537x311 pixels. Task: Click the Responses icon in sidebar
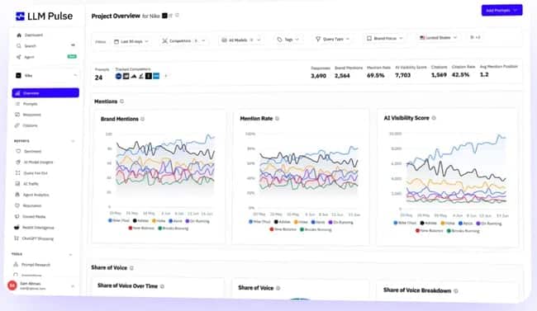click(17, 115)
